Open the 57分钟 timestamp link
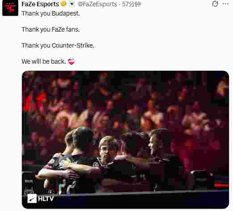The width and height of the screenshot is (233, 211). tap(131, 4)
